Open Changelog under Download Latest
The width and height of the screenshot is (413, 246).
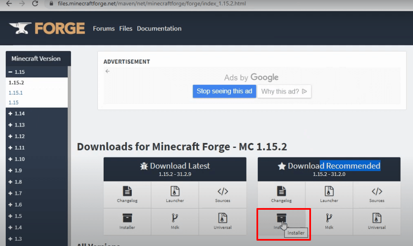pos(127,194)
